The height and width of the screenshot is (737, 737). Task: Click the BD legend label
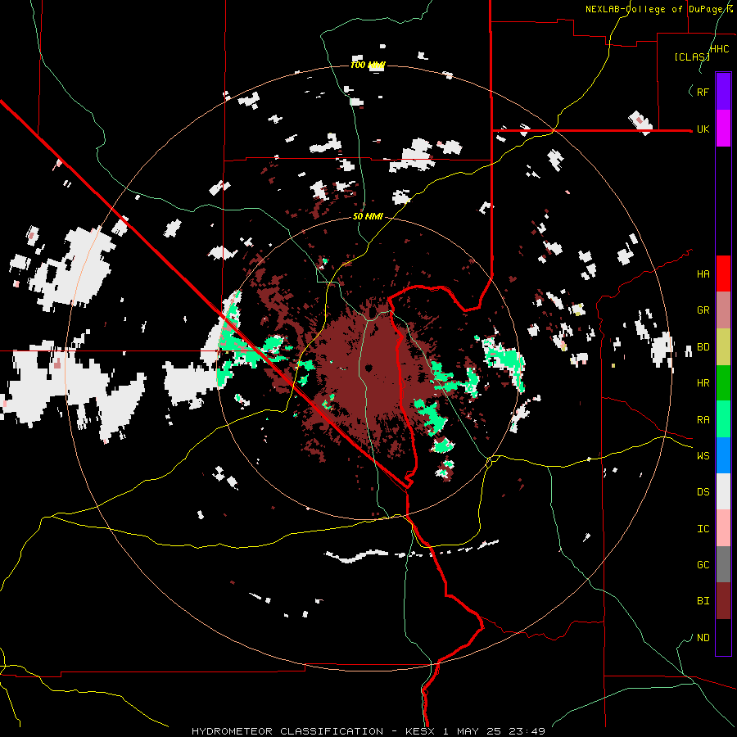(x=703, y=347)
